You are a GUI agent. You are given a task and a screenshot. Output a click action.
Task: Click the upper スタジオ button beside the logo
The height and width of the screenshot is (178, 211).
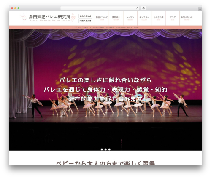pyautogui.click(x=85, y=16)
